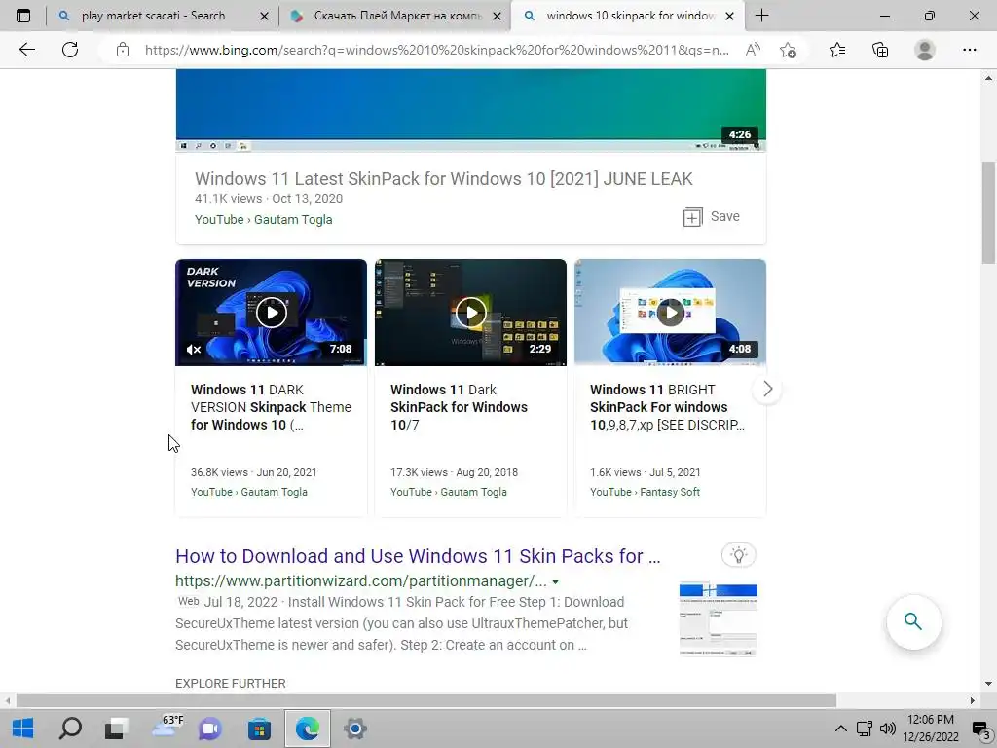Open Edge Settings and more menu
Viewport: 997px width, 748px height.
[969, 50]
